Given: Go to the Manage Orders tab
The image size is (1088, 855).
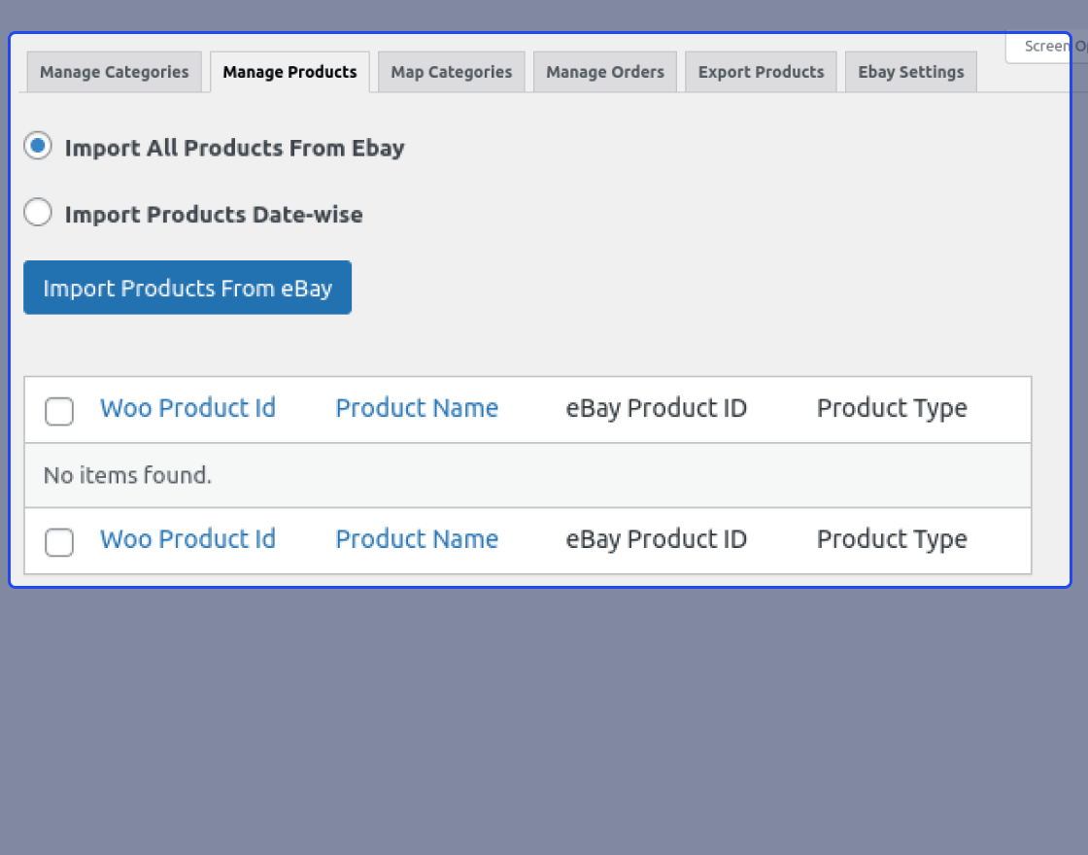Looking at the screenshot, I should [604, 72].
